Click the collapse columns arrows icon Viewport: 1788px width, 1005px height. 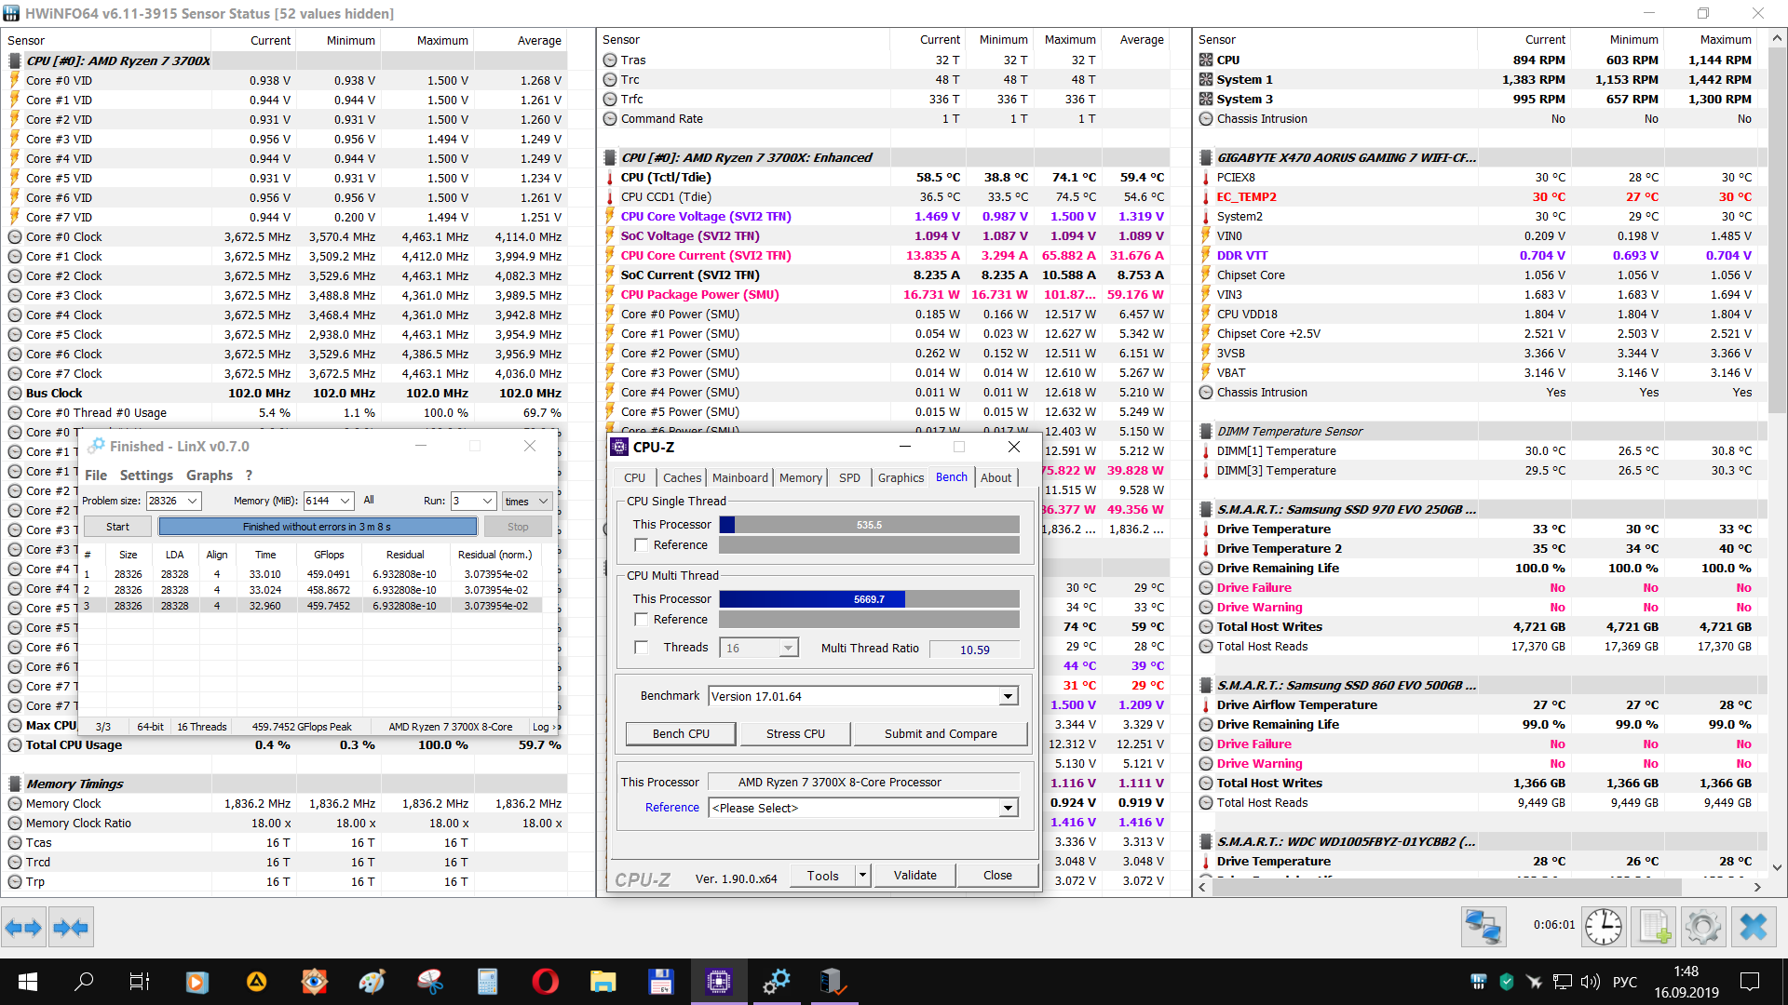pos(71,927)
